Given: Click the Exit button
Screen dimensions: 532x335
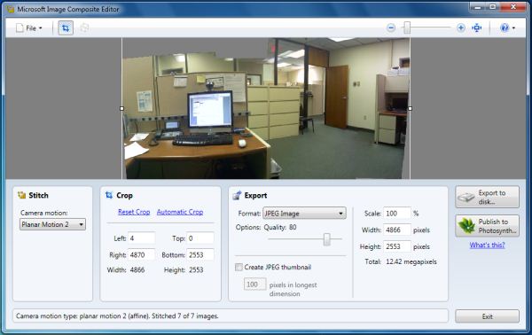Looking at the screenshot, I should [x=487, y=316].
